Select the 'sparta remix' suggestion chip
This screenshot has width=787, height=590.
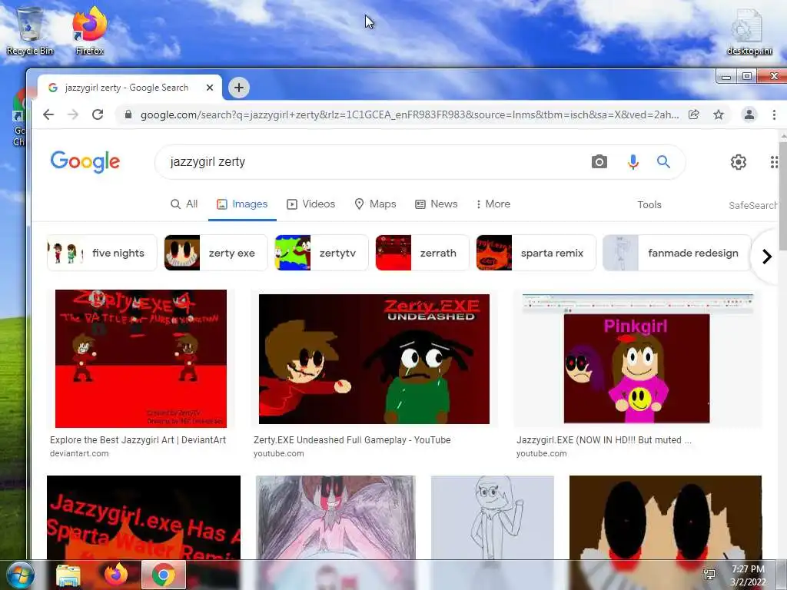pyautogui.click(x=536, y=253)
